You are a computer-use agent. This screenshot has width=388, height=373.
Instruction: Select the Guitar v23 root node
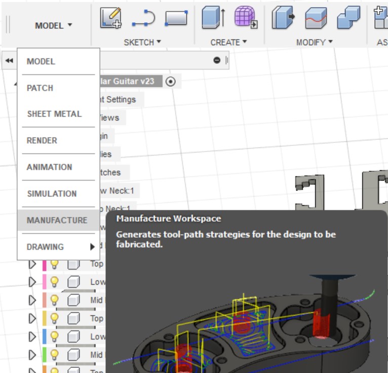click(x=131, y=81)
